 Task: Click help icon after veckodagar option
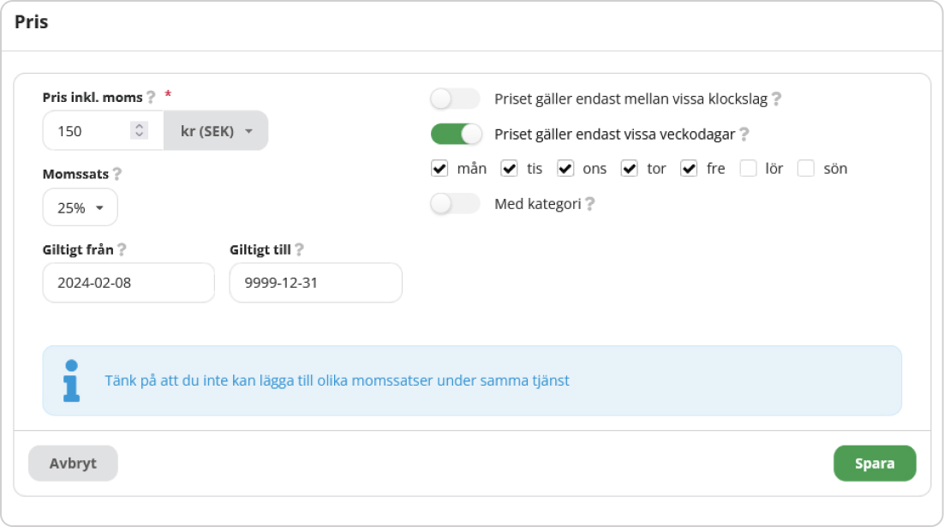[744, 134]
